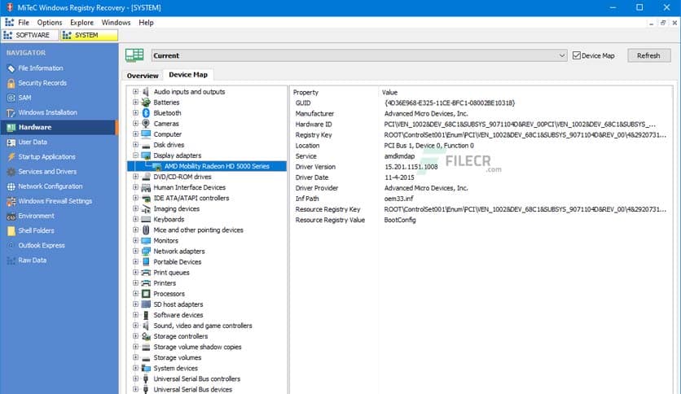
Task: Select the amdkmdap service value
Action: 399,155
